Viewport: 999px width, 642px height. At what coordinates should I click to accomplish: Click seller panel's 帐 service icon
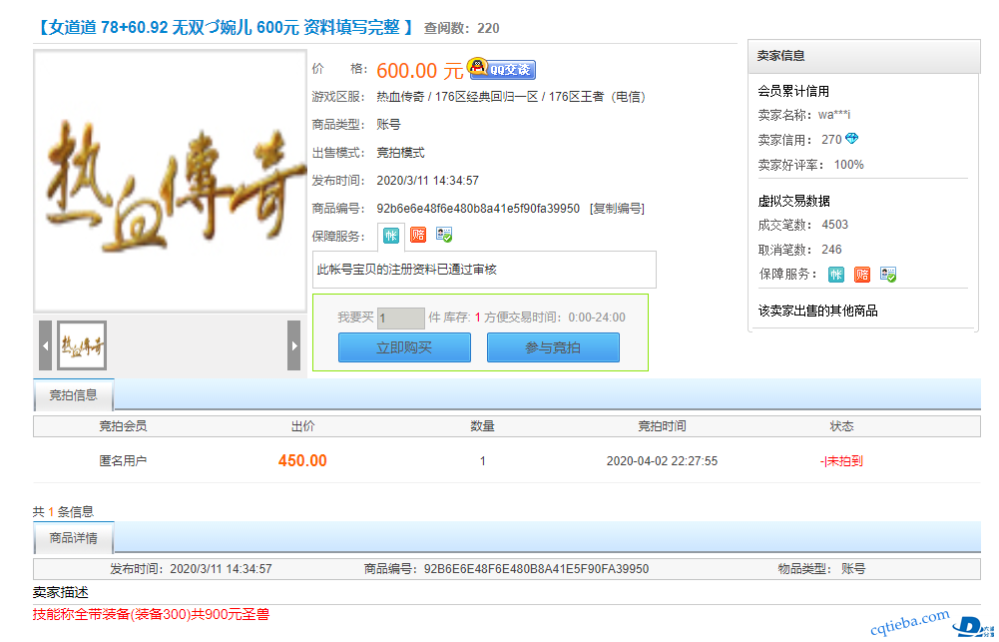[x=836, y=275]
